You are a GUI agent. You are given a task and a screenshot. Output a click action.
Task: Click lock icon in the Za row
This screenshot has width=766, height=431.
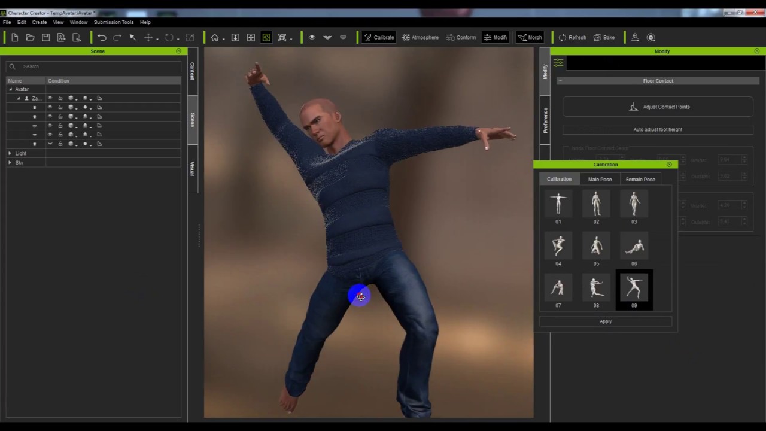tap(60, 98)
